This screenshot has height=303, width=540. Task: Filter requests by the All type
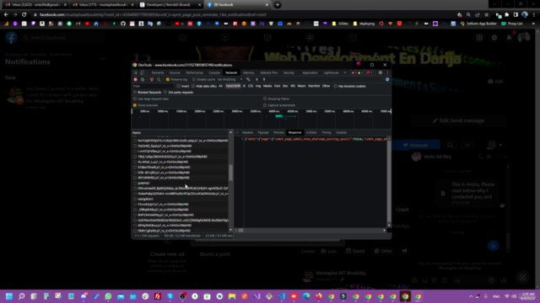pyautogui.click(x=220, y=86)
